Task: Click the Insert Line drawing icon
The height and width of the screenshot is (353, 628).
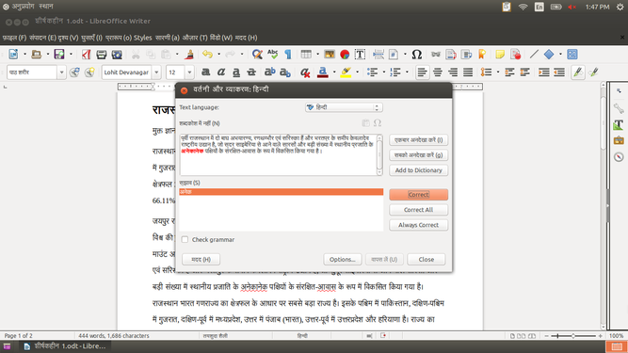Action: click(534, 54)
